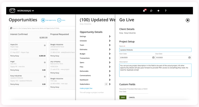Toggle star on Angel opportunity card
This screenshot has height=107, width=199.
[45, 62]
